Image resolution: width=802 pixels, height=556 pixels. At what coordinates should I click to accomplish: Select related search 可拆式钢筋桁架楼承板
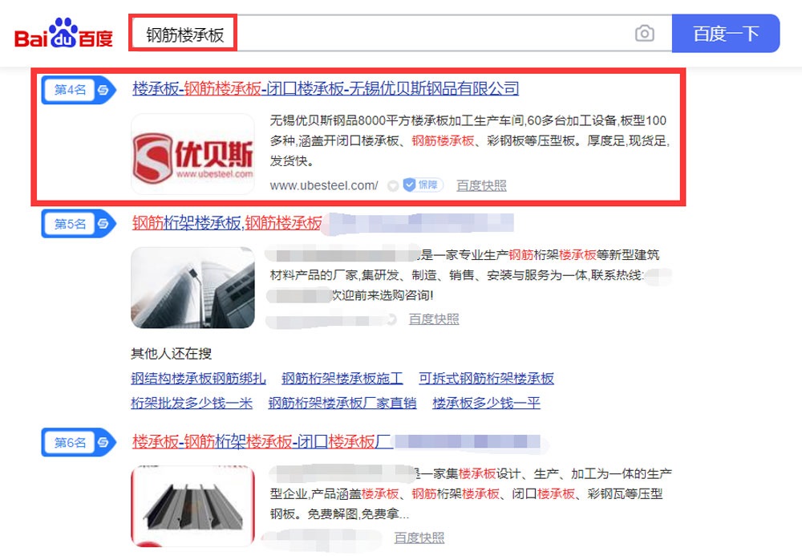tap(486, 379)
